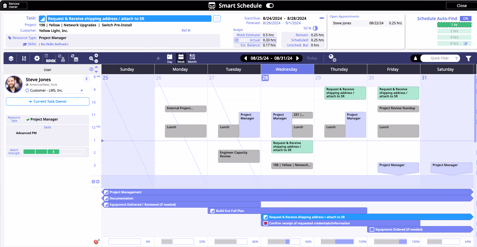Click the blocked user icon in toolbar

[62, 58]
